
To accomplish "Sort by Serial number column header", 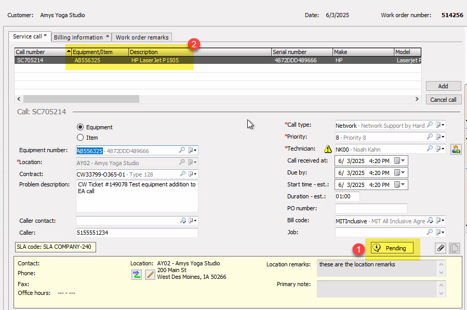I will coord(302,52).
